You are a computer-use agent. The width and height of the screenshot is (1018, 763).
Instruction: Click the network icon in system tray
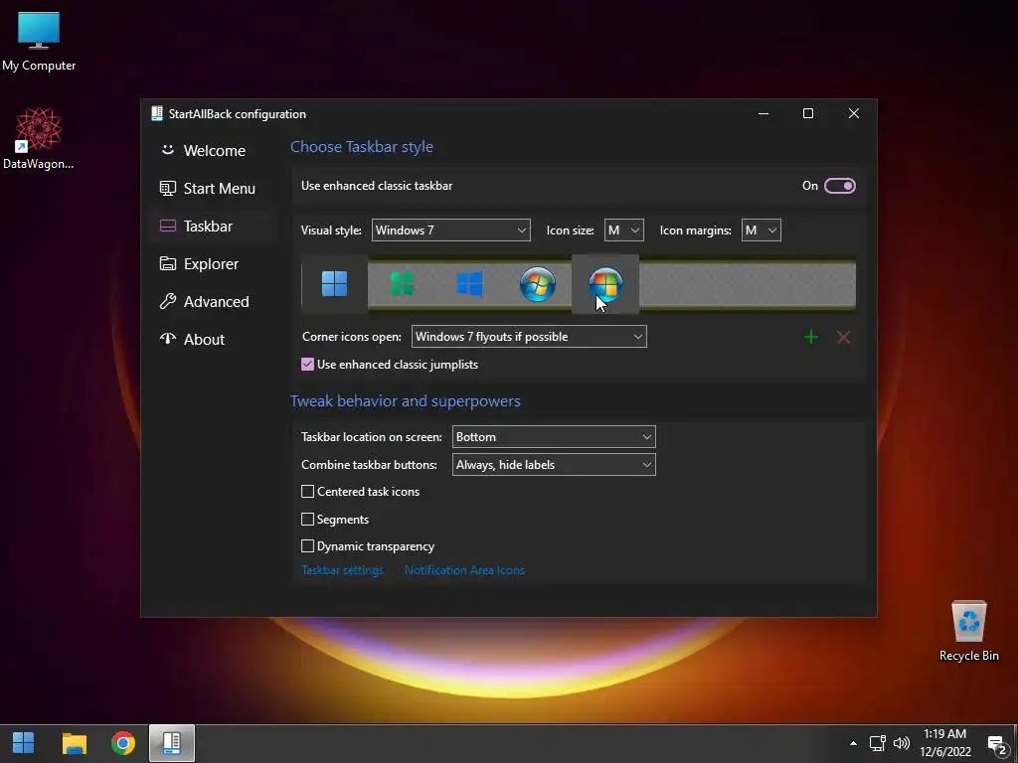[877, 743]
